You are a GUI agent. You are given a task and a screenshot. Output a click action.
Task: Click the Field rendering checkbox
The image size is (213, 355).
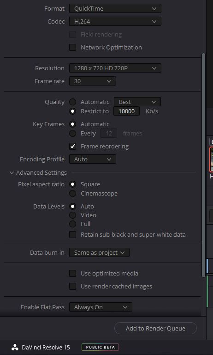point(72,34)
